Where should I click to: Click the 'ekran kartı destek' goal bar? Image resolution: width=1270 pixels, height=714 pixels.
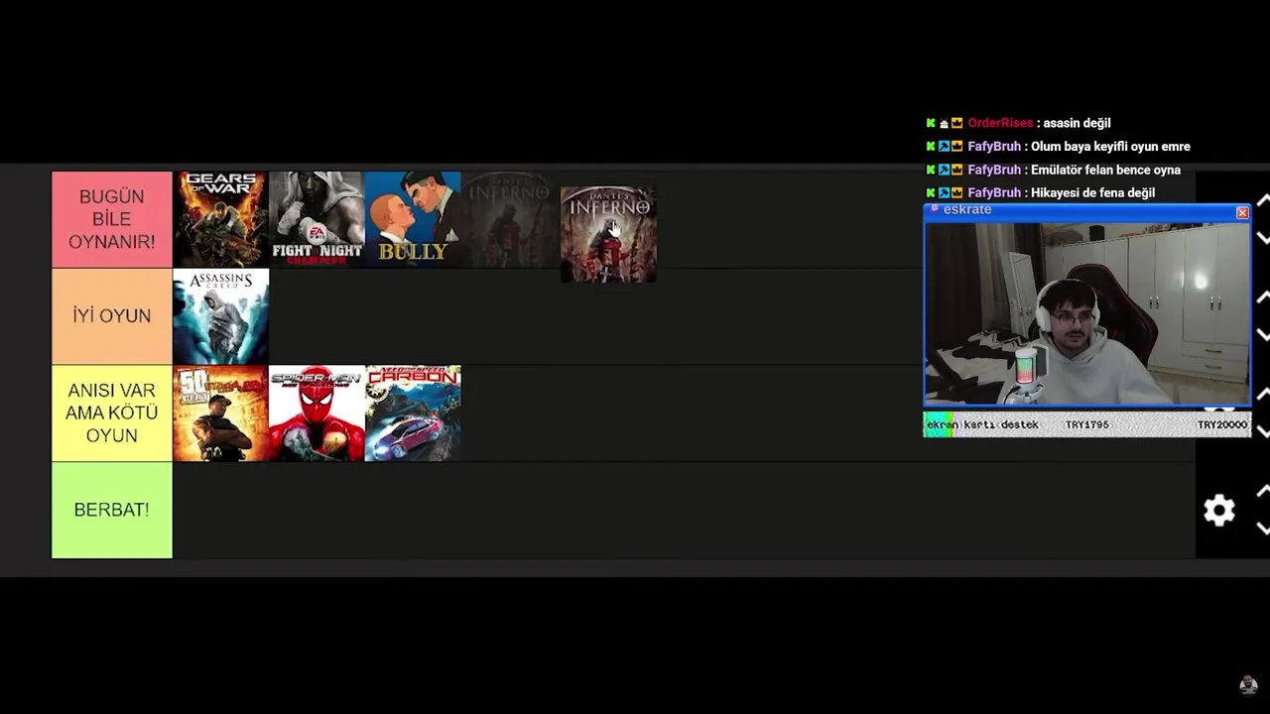click(1087, 424)
